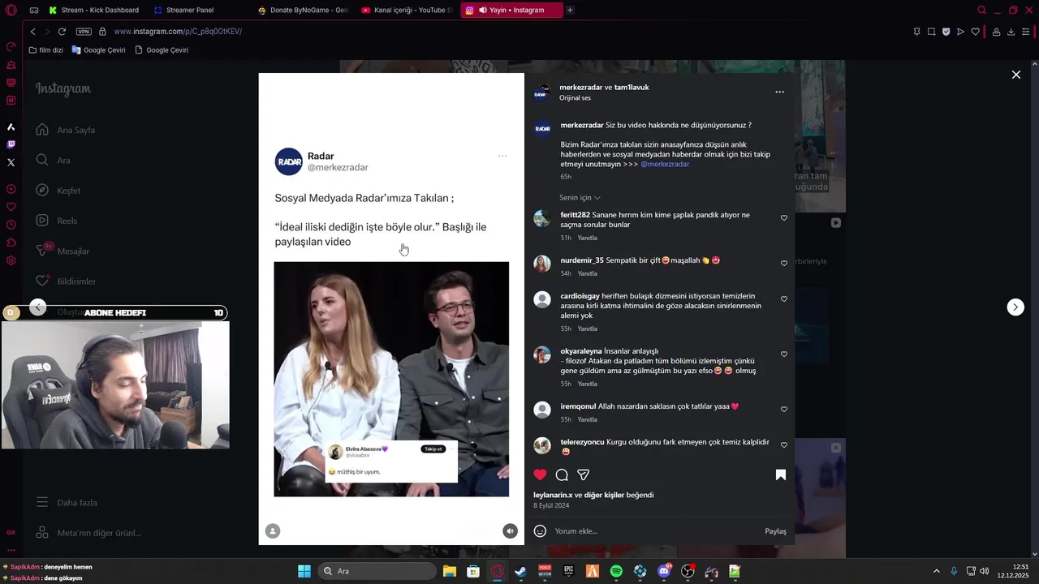Open Keşfet in Instagram sidebar
Image resolution: width=1039 pixels, height=584 pixels.
click(x=58, y=191)
